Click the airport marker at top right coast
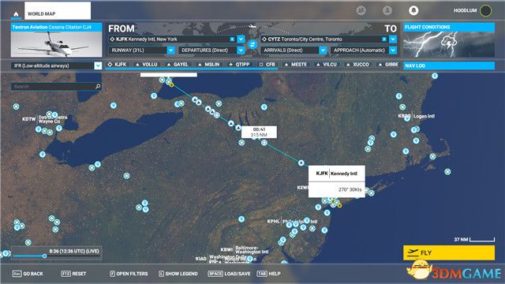Viewport: 505px width, 284px height. click(435, 76)
